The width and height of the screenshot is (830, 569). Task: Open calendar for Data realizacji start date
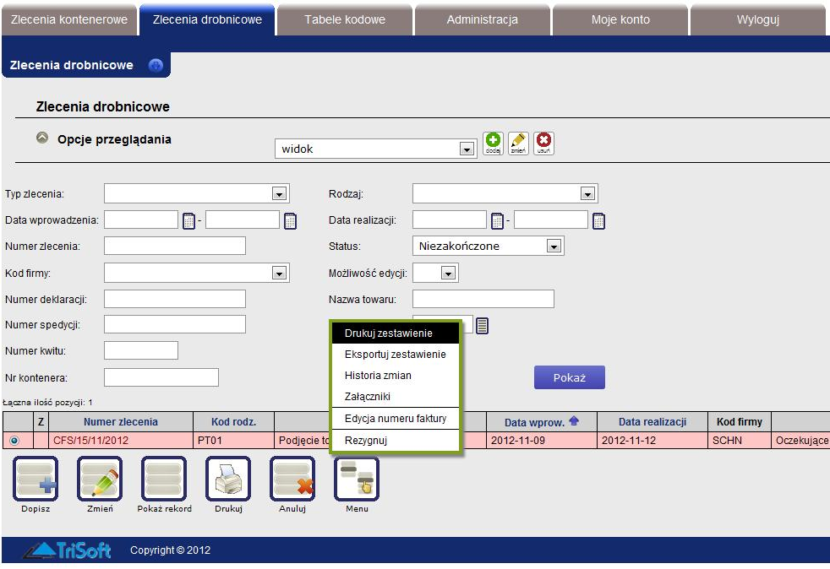click(497, 220)
